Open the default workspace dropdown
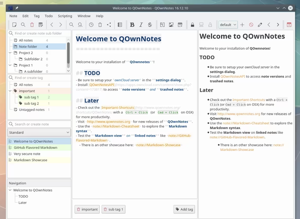300x219 pixels. (x=228, y=25)
